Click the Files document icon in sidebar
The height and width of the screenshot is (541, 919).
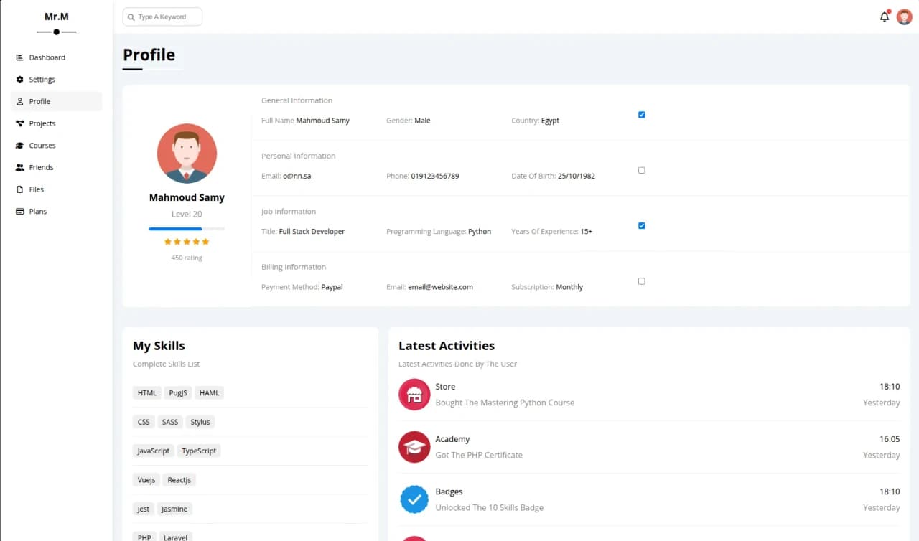pos(20,189)
